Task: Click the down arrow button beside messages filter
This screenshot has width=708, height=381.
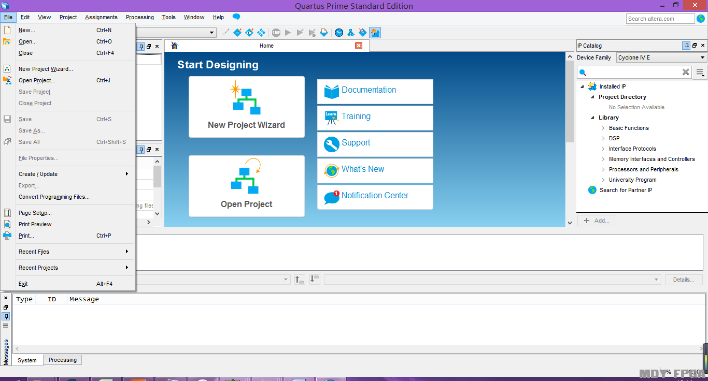Action: click(315, 280)
